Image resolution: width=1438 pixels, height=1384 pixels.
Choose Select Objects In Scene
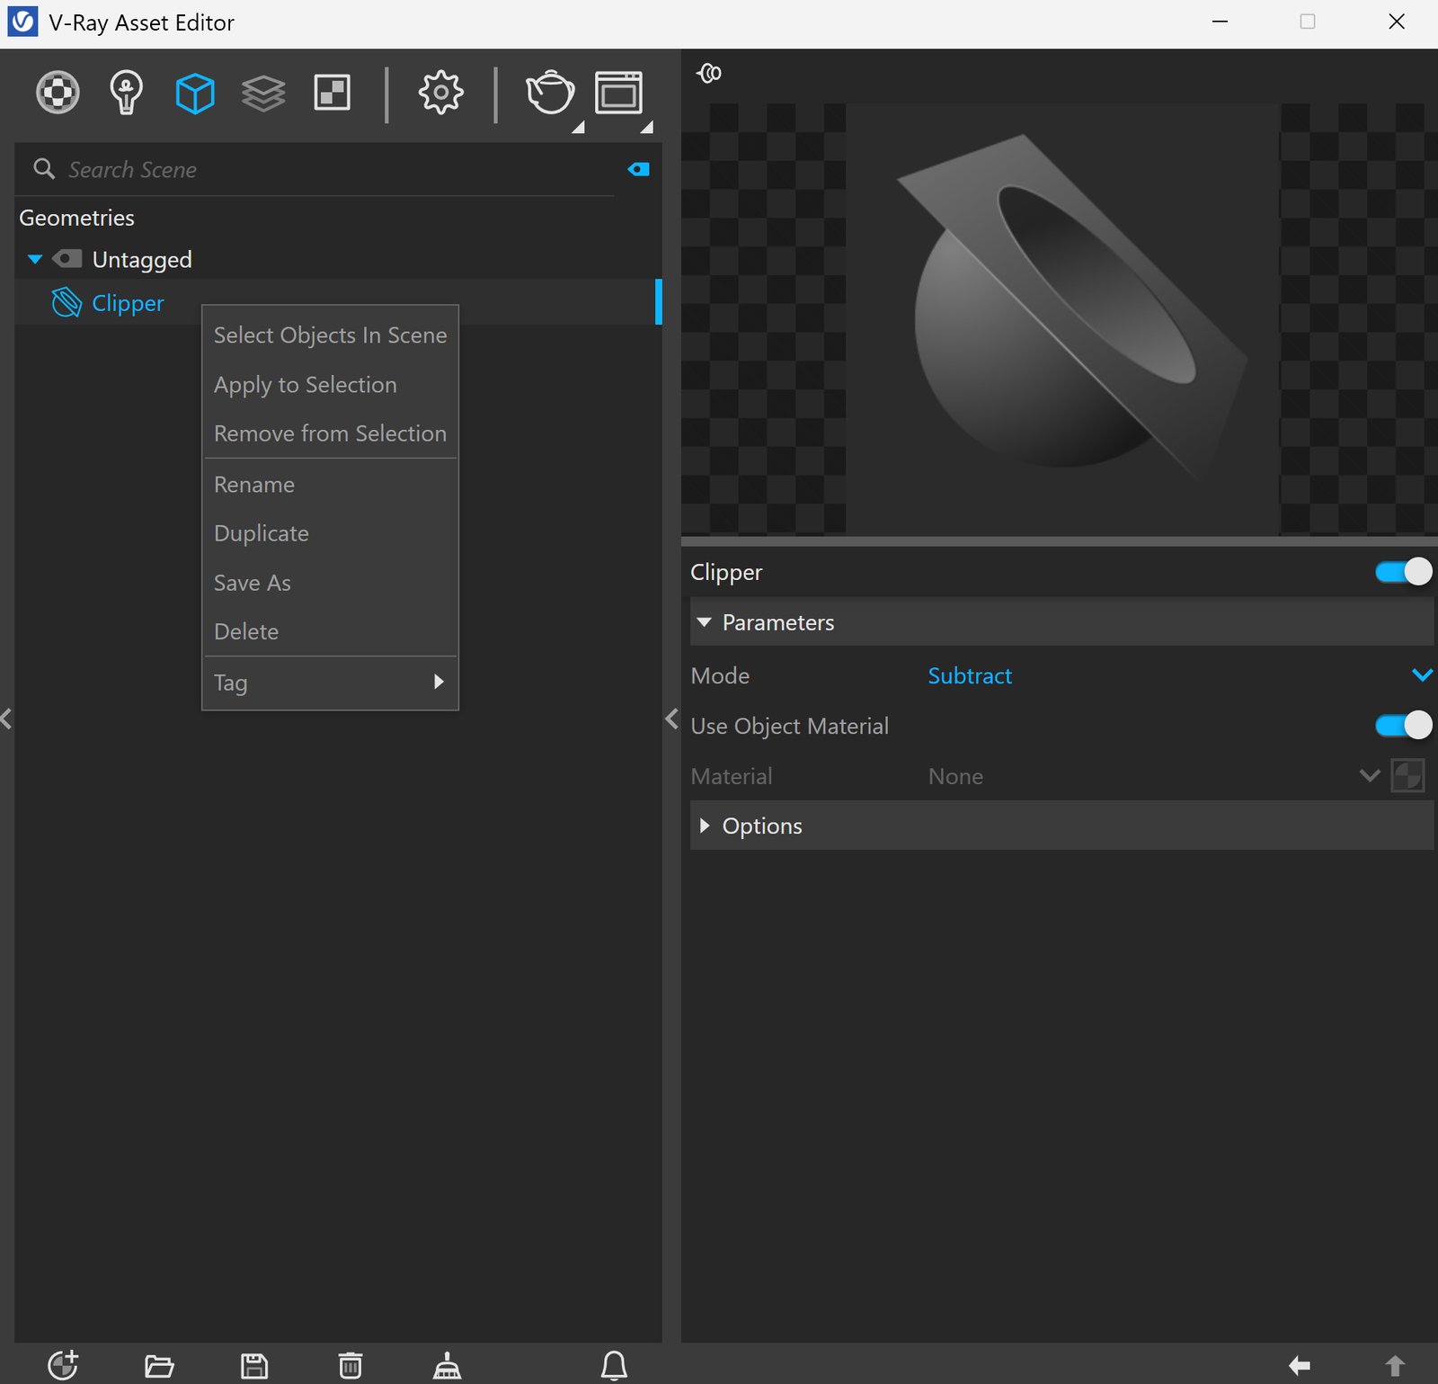pyautogui.click(x=330, y=335)
